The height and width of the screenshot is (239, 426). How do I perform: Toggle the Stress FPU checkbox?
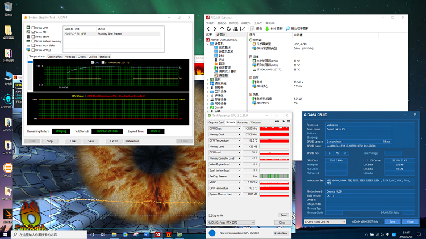tap(33, 32)
